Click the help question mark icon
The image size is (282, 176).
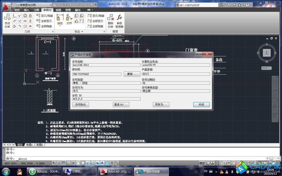(x=247, y=5)
